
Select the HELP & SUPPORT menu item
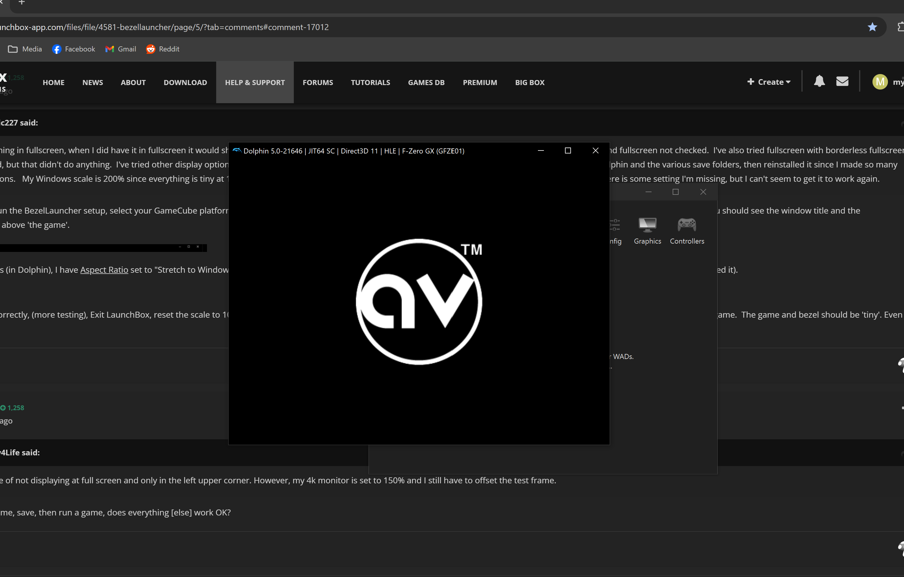coord(255,83)
